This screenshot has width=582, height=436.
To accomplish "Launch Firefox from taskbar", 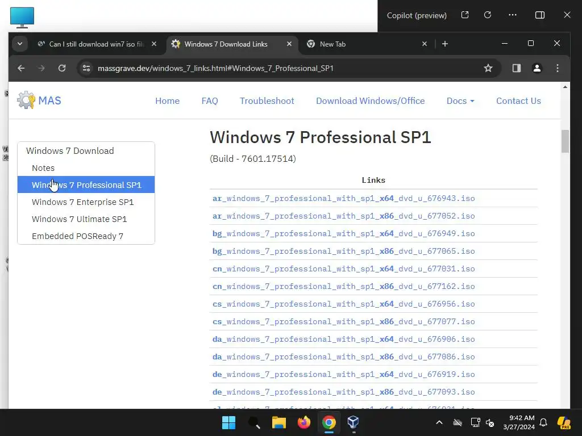I will [304, 422].
